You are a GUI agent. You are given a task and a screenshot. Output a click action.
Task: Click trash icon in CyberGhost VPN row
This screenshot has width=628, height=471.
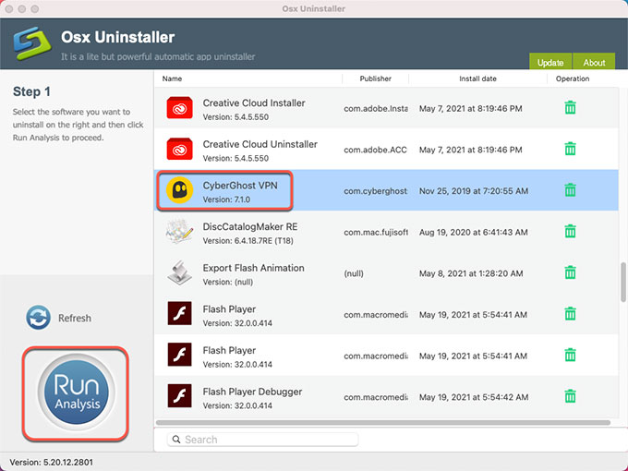tap(570, 190)
